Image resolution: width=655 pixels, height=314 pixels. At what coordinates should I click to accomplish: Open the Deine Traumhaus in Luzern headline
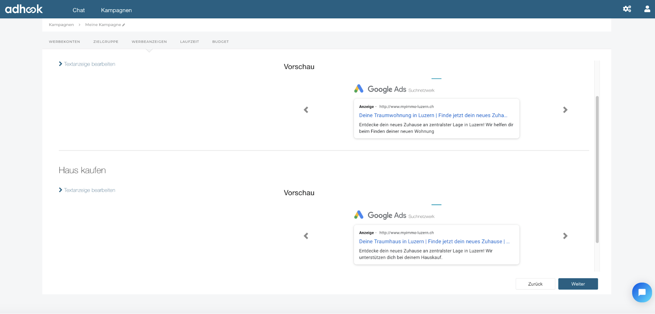(434, 241)
